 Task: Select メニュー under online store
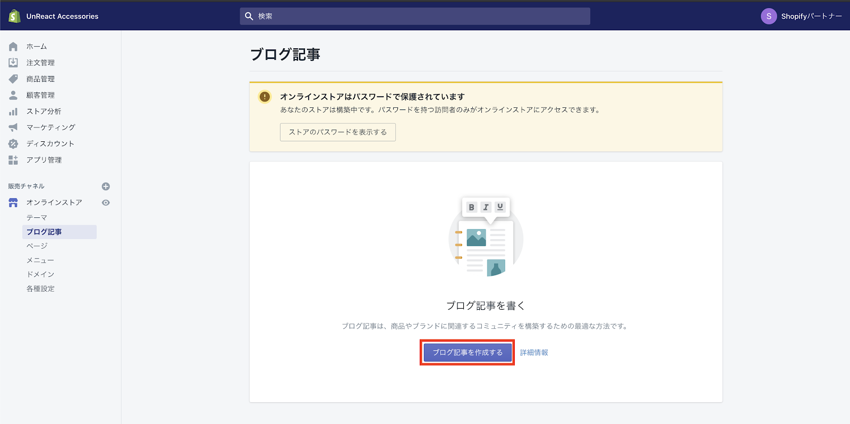40,260
